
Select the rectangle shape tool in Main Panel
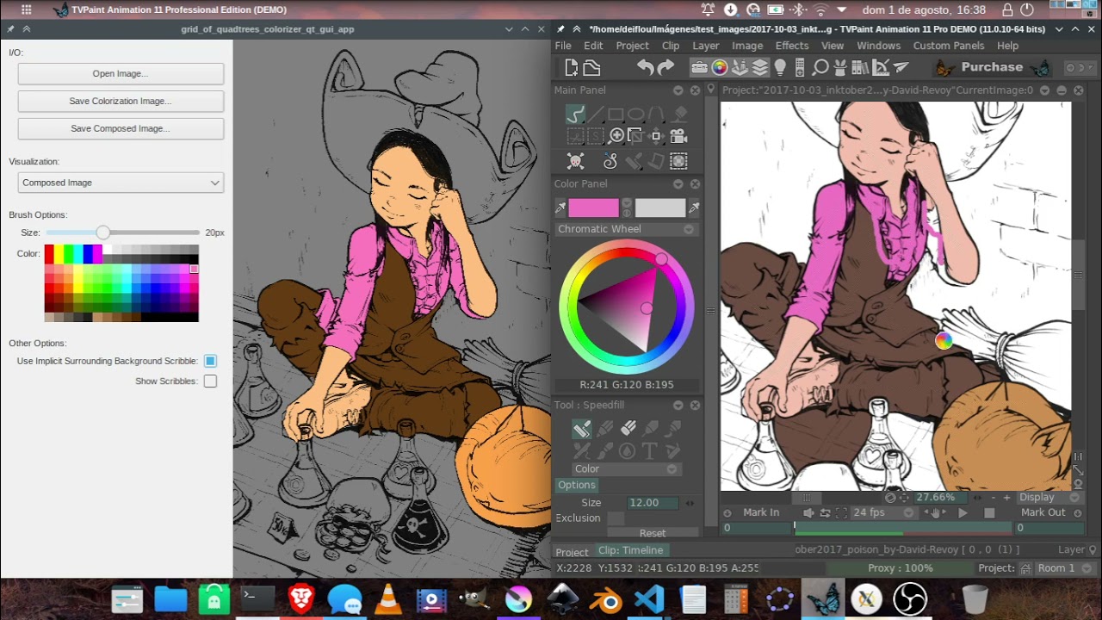(x=616, y=114)
